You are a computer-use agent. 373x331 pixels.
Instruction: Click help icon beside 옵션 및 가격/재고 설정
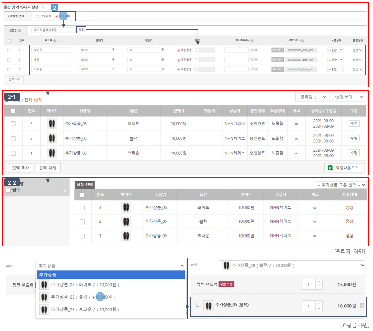[x=42, y=8]
